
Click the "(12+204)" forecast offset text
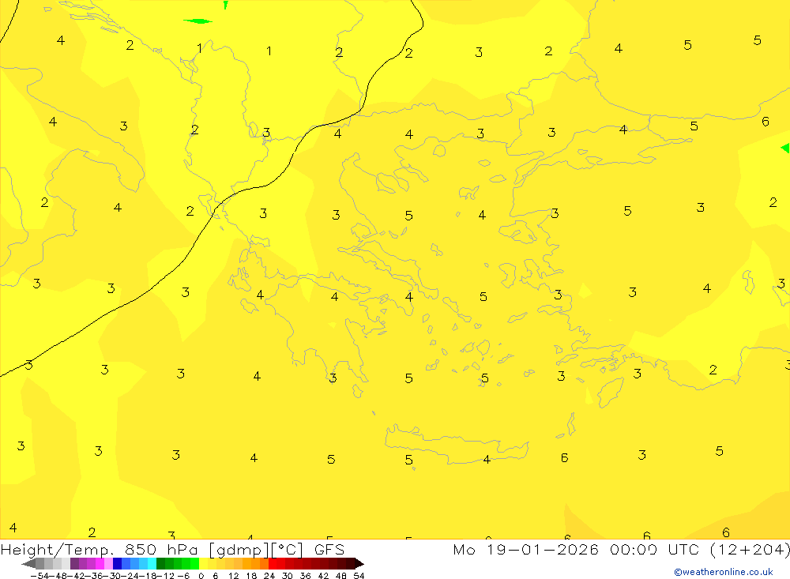[x=750, y=549]
